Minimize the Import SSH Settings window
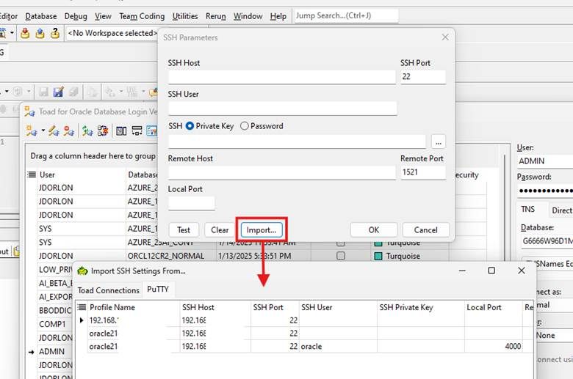Viewport: 573px width, 379px height. coord(462,271)
